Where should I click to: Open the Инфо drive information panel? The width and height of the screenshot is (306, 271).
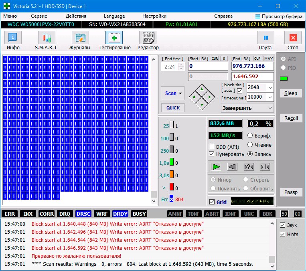13,41
